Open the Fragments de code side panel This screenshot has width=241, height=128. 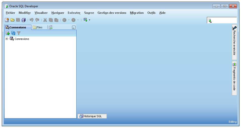tap(234, 78)
